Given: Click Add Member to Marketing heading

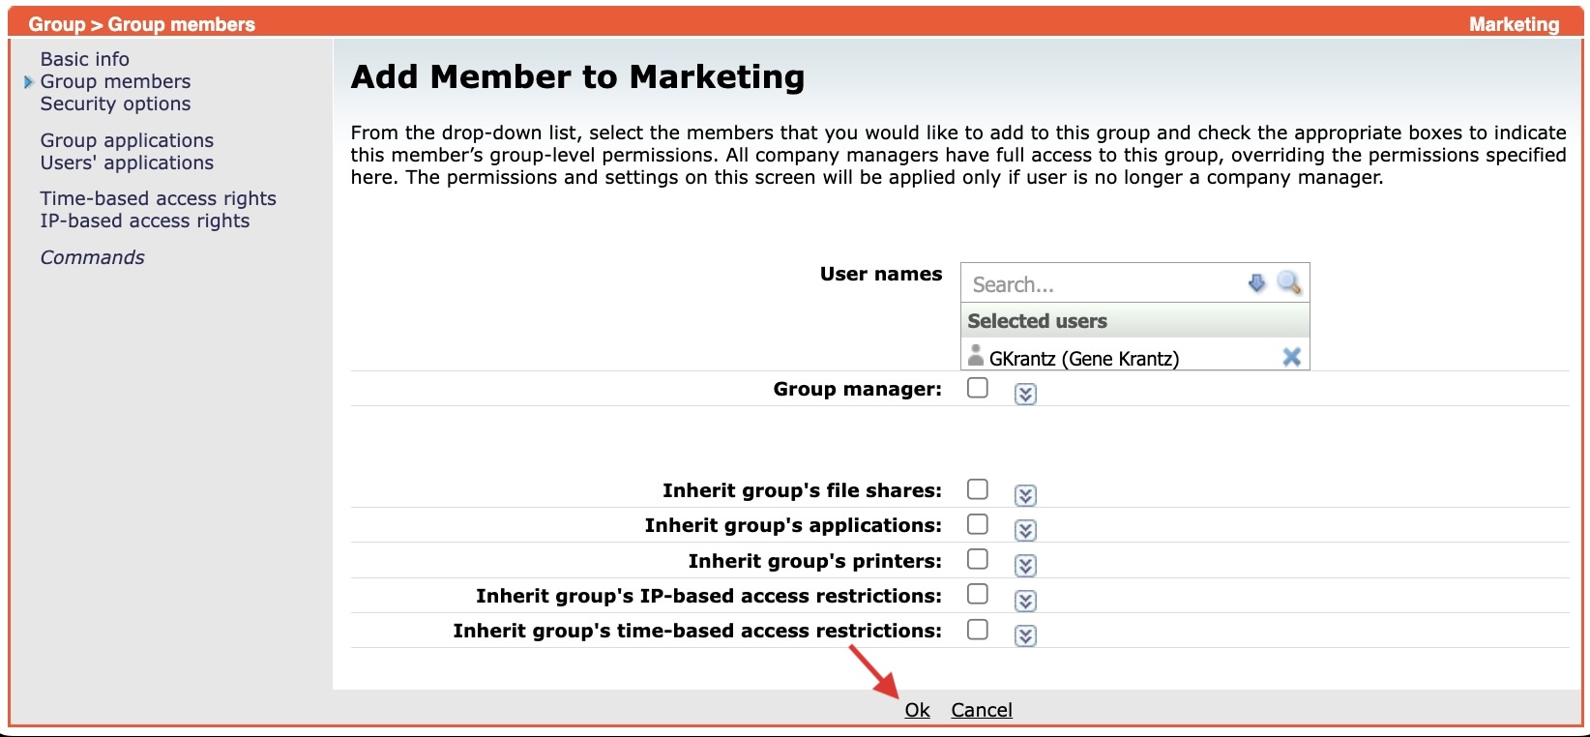Looking at the screenshot, I should [577, 76].
